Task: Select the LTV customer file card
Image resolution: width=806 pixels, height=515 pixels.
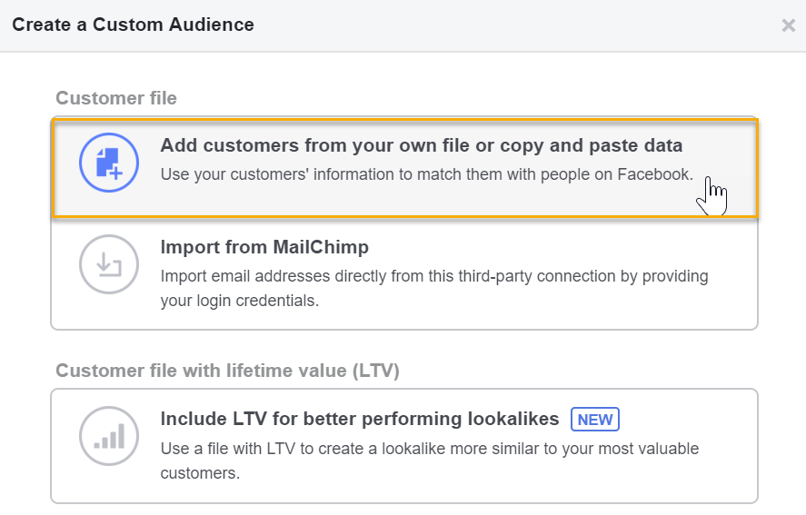Action: (404, 446)
